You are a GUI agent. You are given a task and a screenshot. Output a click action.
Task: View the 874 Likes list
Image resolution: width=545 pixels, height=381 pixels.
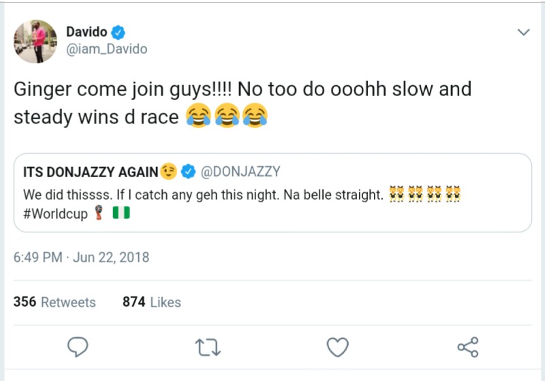(151, 302)
